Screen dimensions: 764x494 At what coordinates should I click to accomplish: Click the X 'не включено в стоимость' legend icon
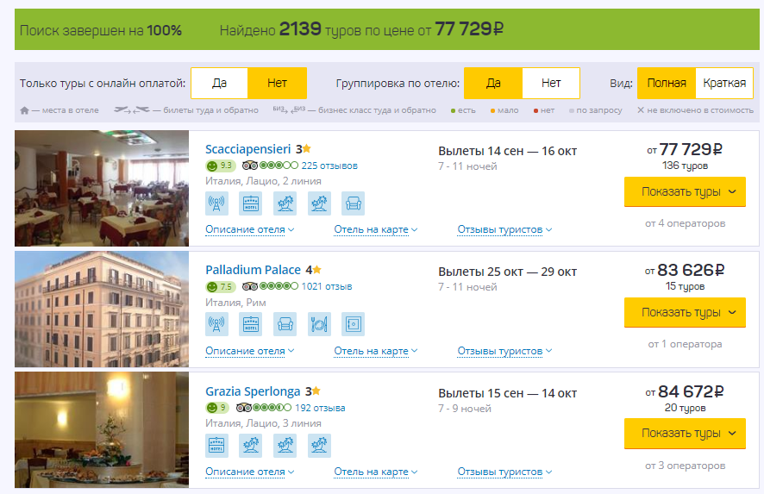(641, 110)
